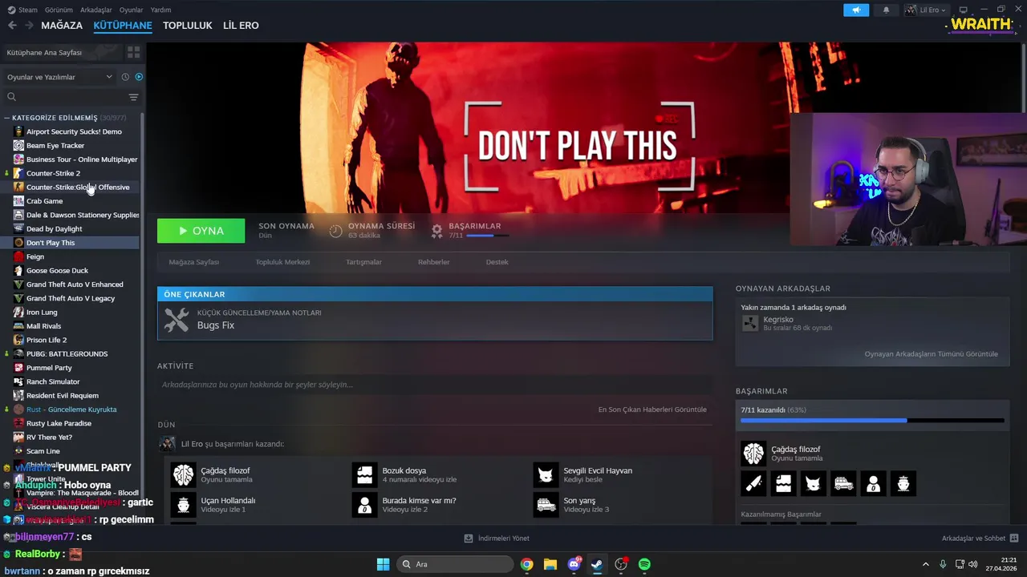This screenshot has width=1027, height=577.
Task: Click Kütüphane Ana Sayfası button
Action: pyautogui.click(x=61, y=52)
